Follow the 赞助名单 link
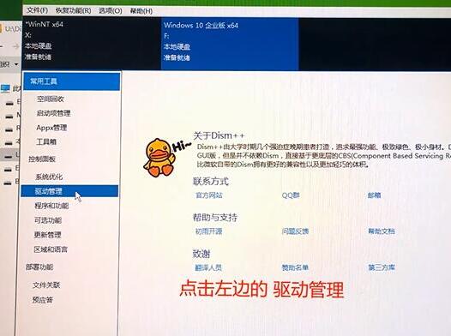The image size is (451, 336). coord(295,267)
